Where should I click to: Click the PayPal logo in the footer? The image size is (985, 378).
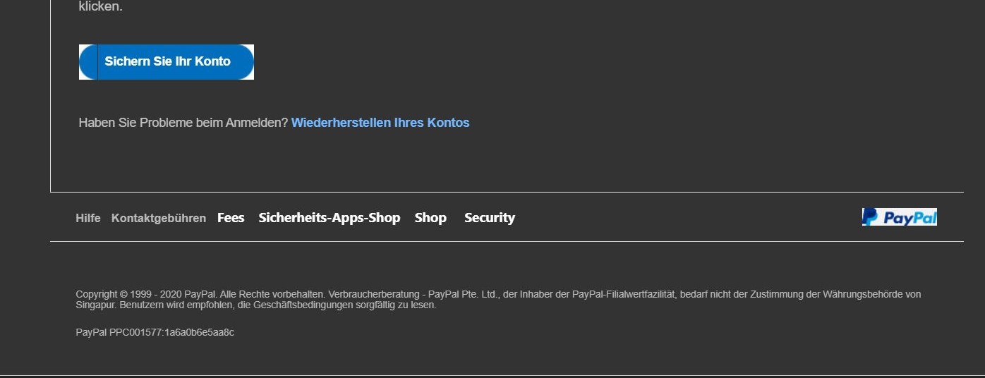(900, 217)
